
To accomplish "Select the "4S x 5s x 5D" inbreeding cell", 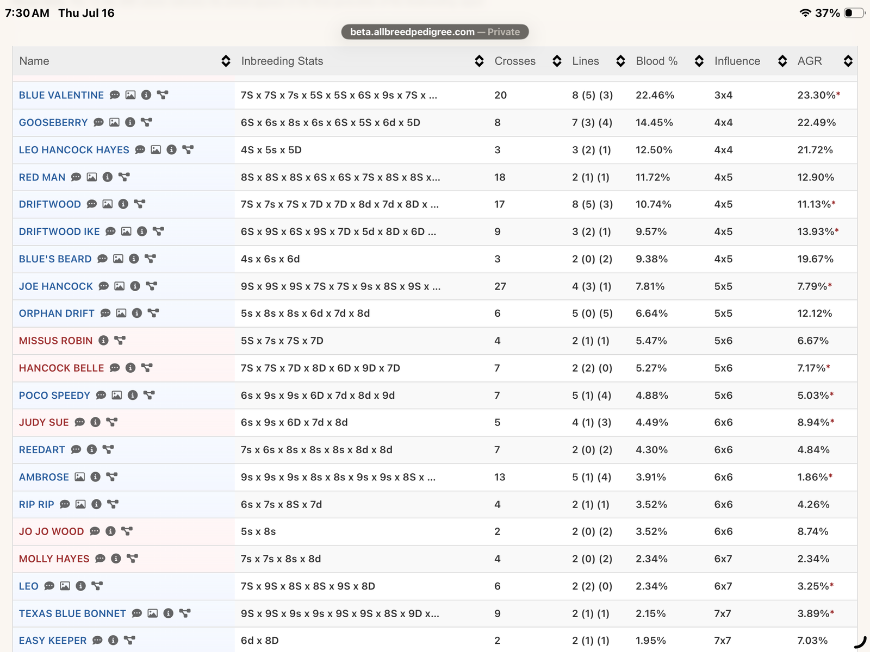I will click(271, 149).
